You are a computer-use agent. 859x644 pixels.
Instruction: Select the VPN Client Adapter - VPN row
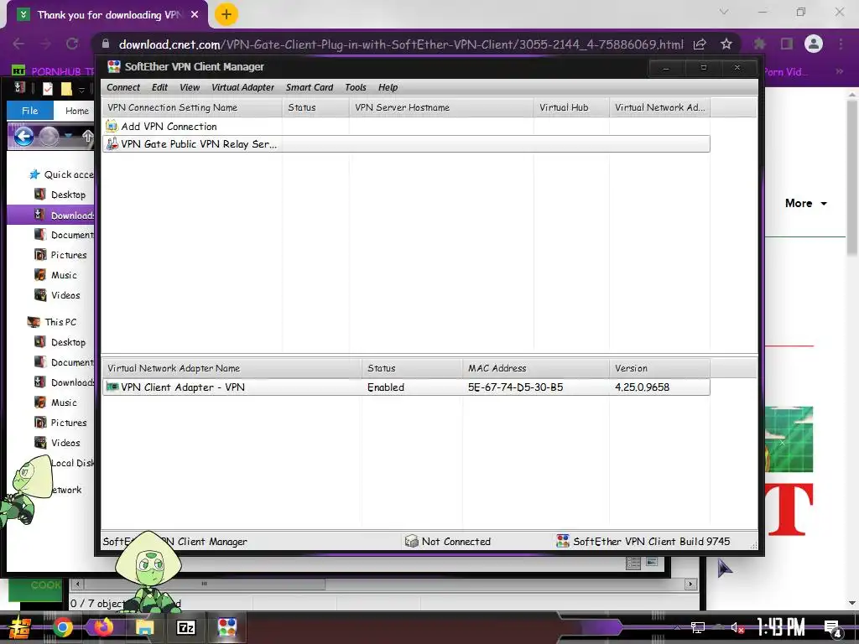tap(406, 387)
